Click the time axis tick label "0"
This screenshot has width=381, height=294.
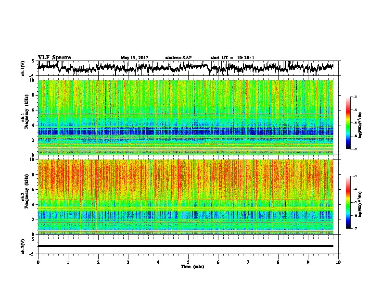[x=38, y=262]
